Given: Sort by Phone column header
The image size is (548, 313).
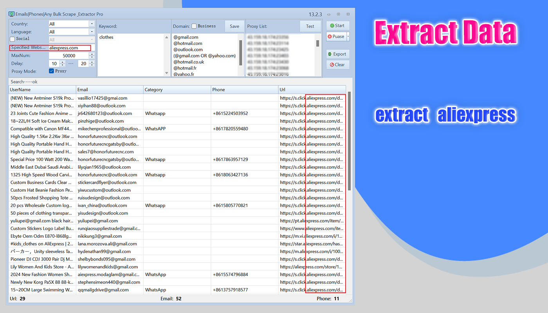Looking at the screenshot, I should pyautogui.click(x=245, y=90).
